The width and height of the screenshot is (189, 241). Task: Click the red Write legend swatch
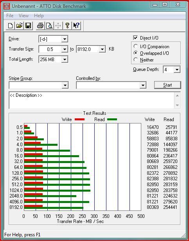[x=79, y=120]
